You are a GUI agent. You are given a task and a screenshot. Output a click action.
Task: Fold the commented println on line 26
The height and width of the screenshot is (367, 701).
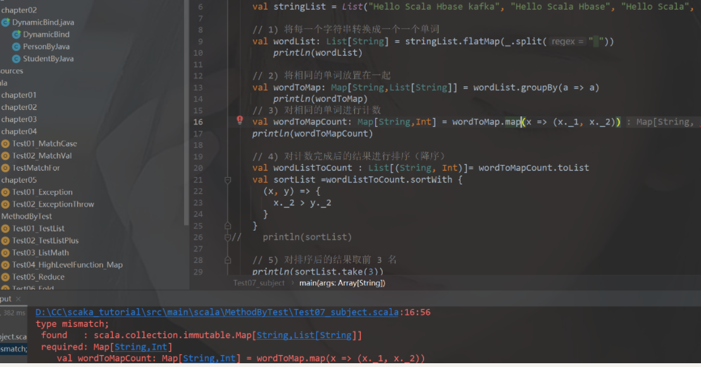coord(228,238)
